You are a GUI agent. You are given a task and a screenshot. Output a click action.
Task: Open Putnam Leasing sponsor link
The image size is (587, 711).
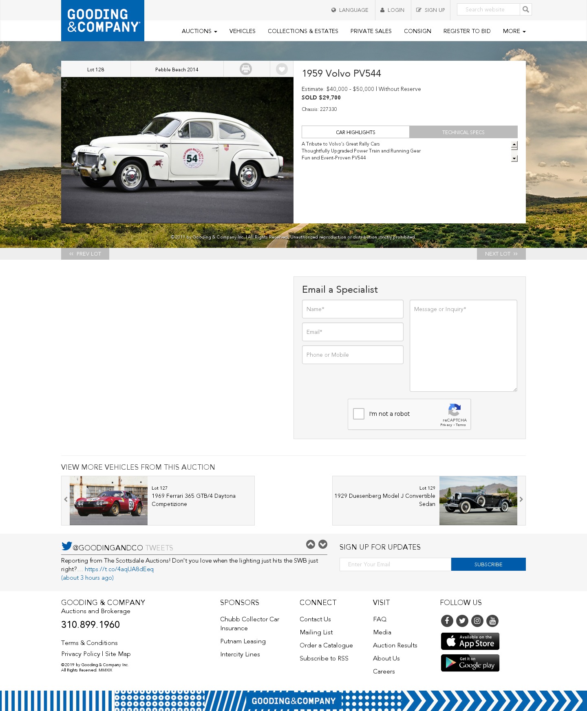click(243, 641)
